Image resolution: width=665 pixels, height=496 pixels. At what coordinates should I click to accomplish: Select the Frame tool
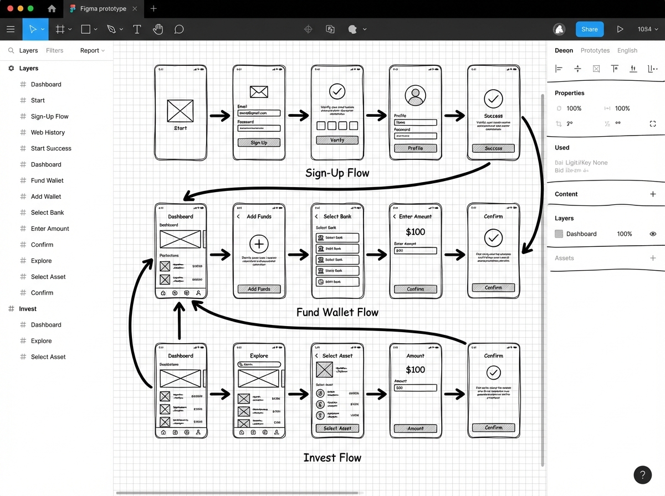coord(60,29)
